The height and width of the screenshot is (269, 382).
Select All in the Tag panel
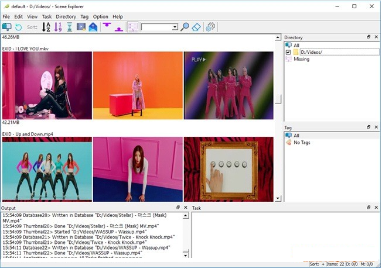296,136
